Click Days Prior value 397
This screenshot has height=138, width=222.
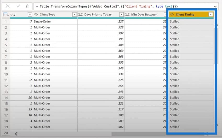121,33
